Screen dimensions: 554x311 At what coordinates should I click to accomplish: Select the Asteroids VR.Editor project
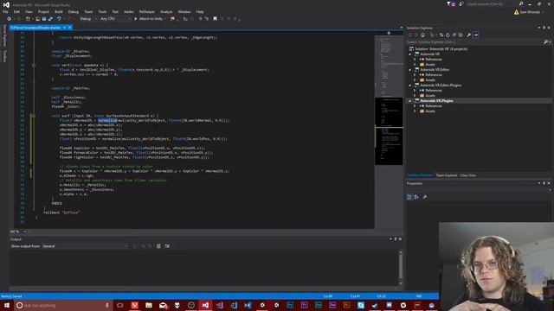point(435,70)
